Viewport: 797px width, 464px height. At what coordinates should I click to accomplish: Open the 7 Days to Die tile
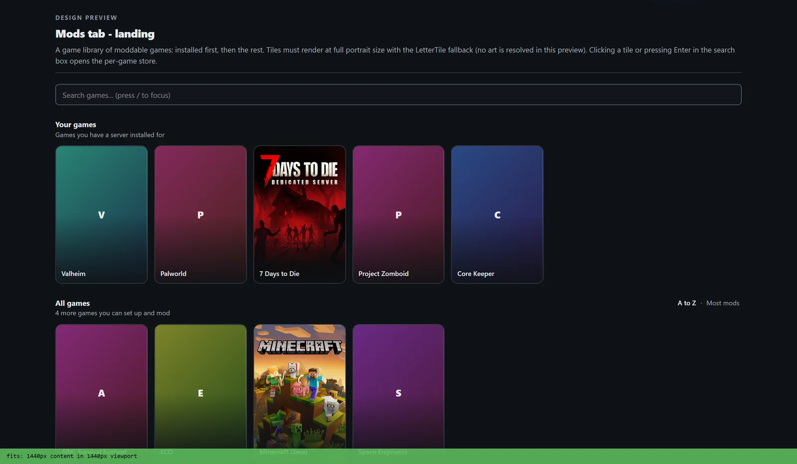click(x=299, y=215)
